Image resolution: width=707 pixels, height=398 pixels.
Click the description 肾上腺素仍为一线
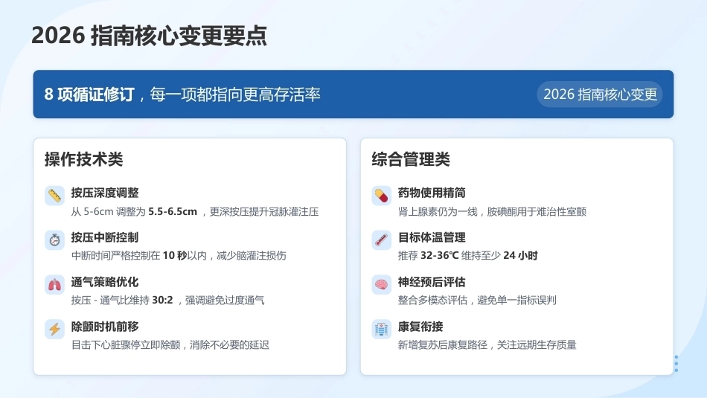click(438, 211)
